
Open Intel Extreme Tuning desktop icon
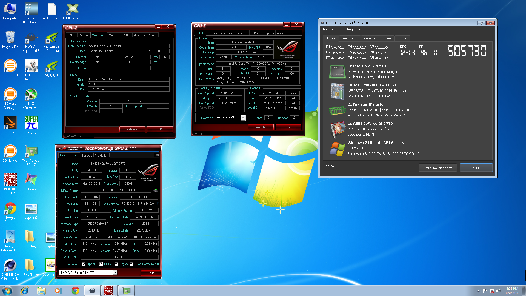10,241
